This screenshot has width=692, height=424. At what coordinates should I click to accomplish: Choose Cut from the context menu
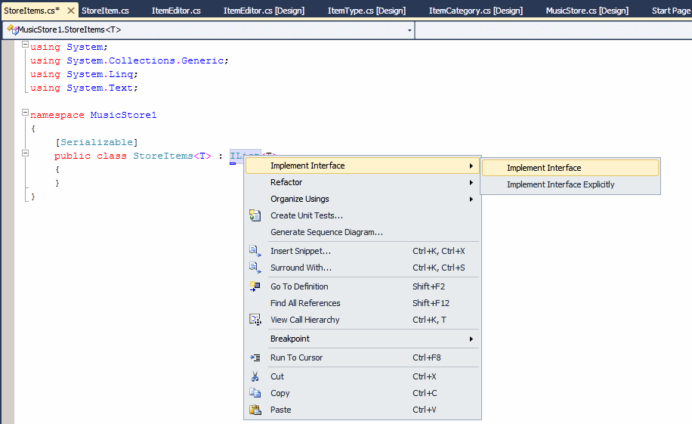[x=363, y=376]
